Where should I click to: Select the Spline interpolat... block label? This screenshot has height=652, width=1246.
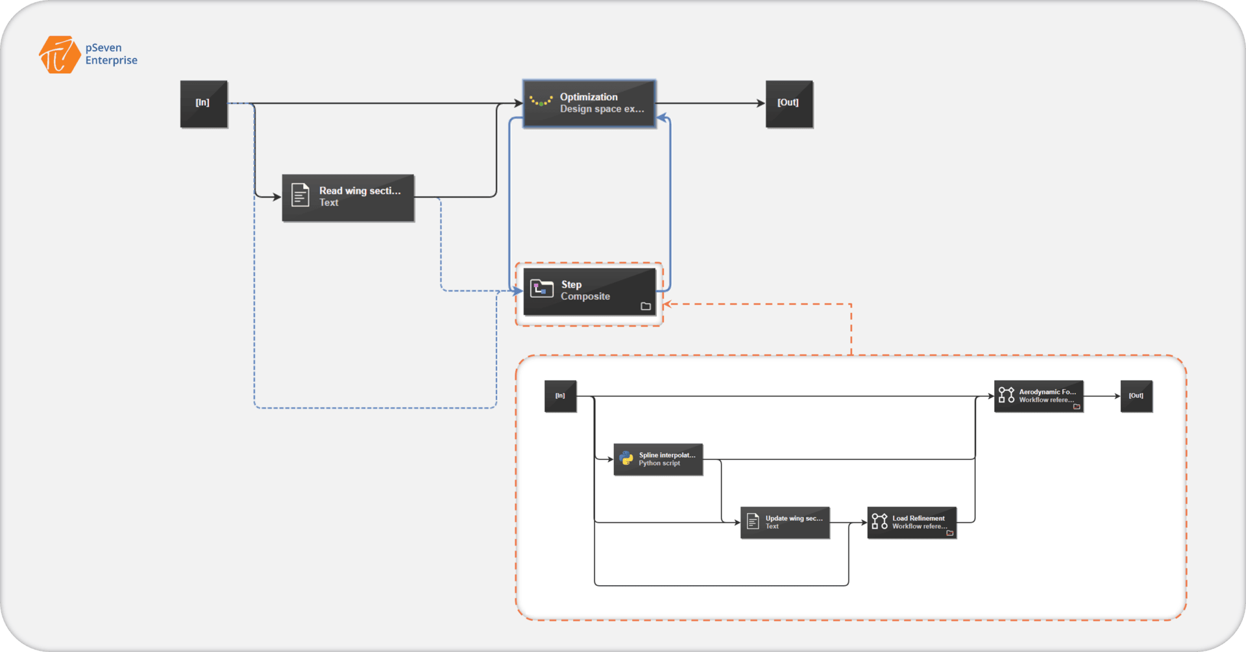click(666, 455)
